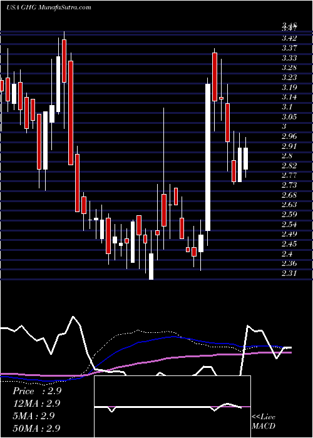This screenshot has height=438, width=313.
Task: Click the tallest white candlestick body
Action: click(x=208, y=157)
